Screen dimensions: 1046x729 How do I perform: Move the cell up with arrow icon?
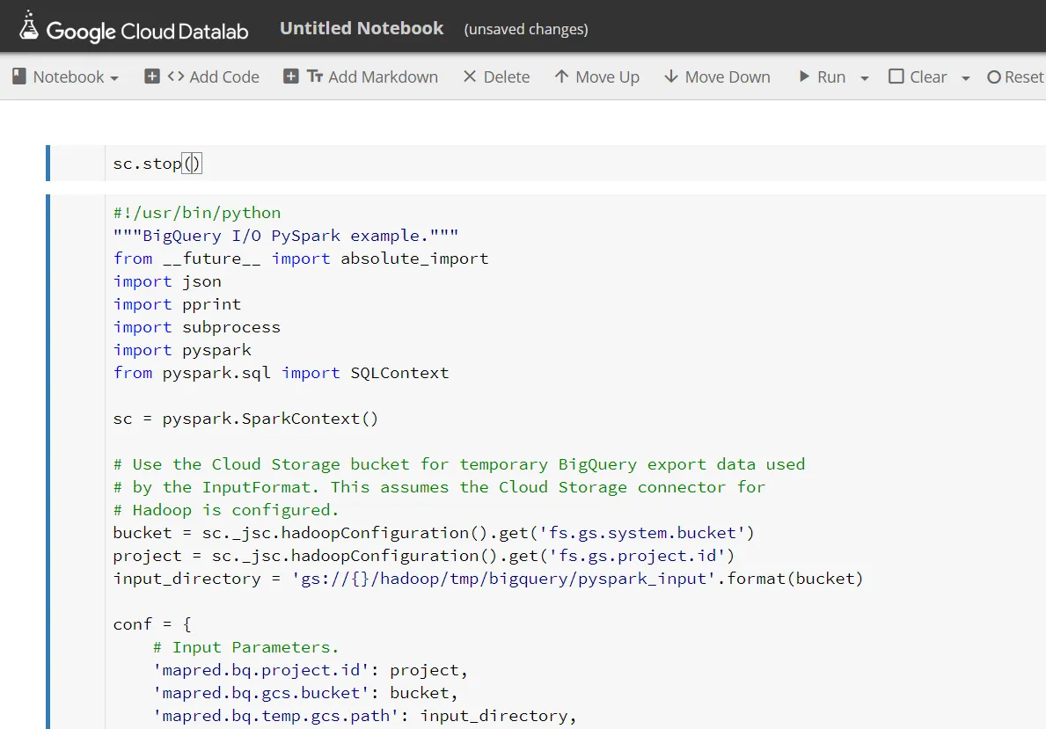561,77
